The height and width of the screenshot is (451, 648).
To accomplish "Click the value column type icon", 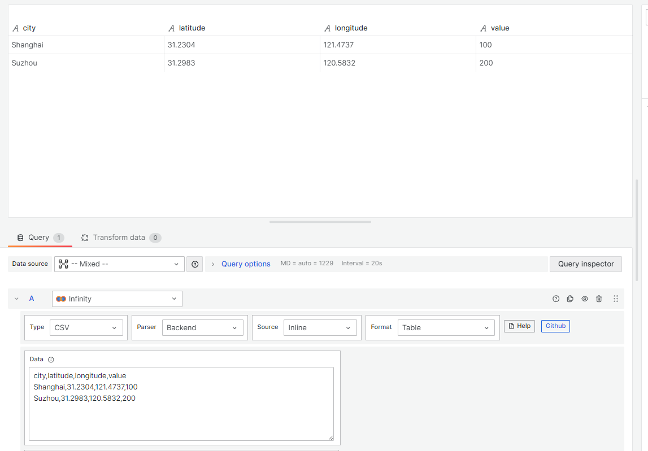I will [x=483, y=28].
